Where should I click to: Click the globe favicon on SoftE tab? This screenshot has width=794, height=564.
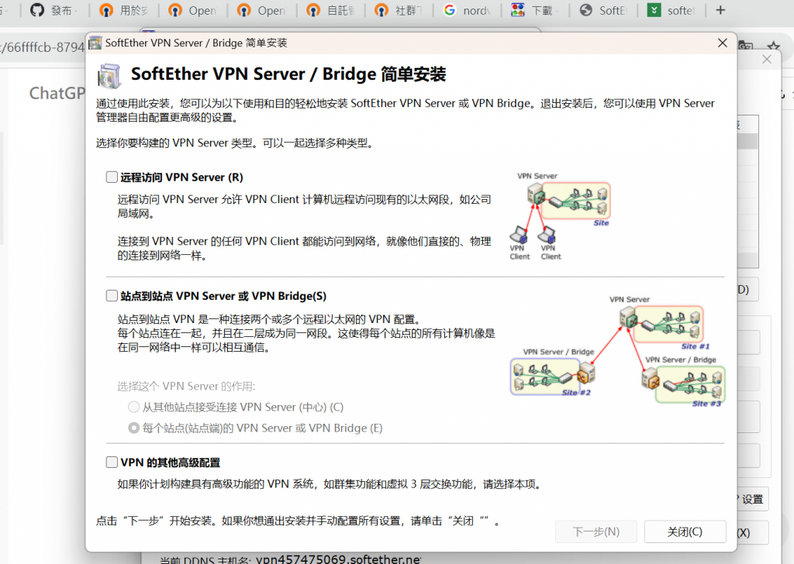click(586, 10)
